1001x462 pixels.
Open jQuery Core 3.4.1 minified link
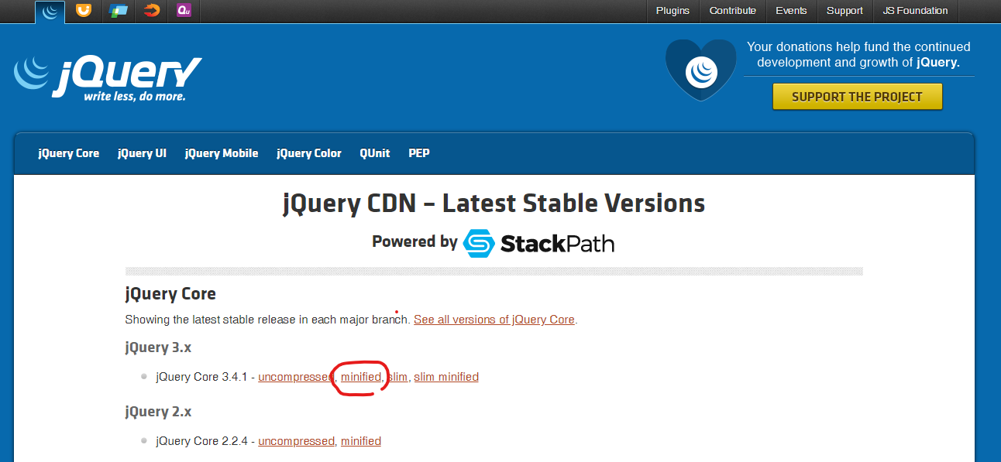click(x=361, y=377)
